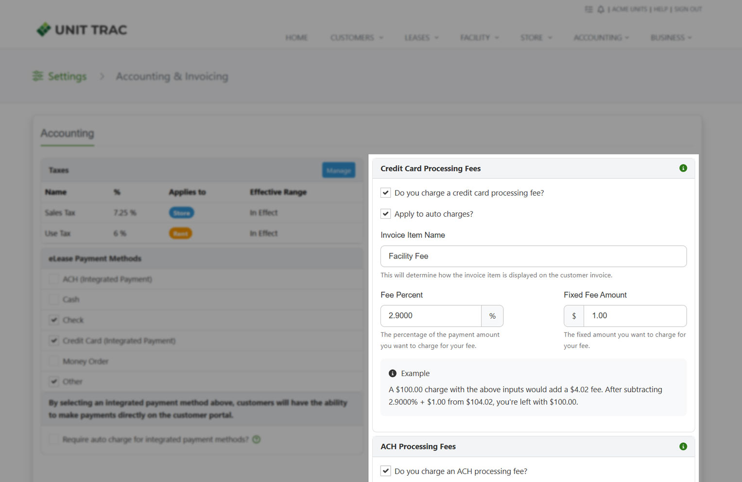Viewport: 742px width, 482px height.
Task: Open the notifications bell
Action: point(601,9)
